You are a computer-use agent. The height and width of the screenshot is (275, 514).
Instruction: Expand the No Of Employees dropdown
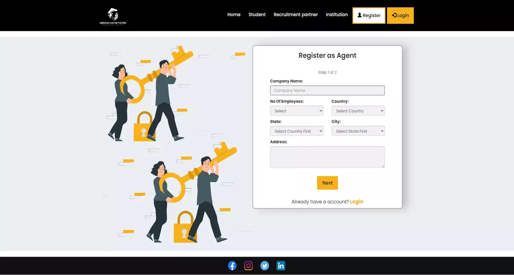coord(296,111)
